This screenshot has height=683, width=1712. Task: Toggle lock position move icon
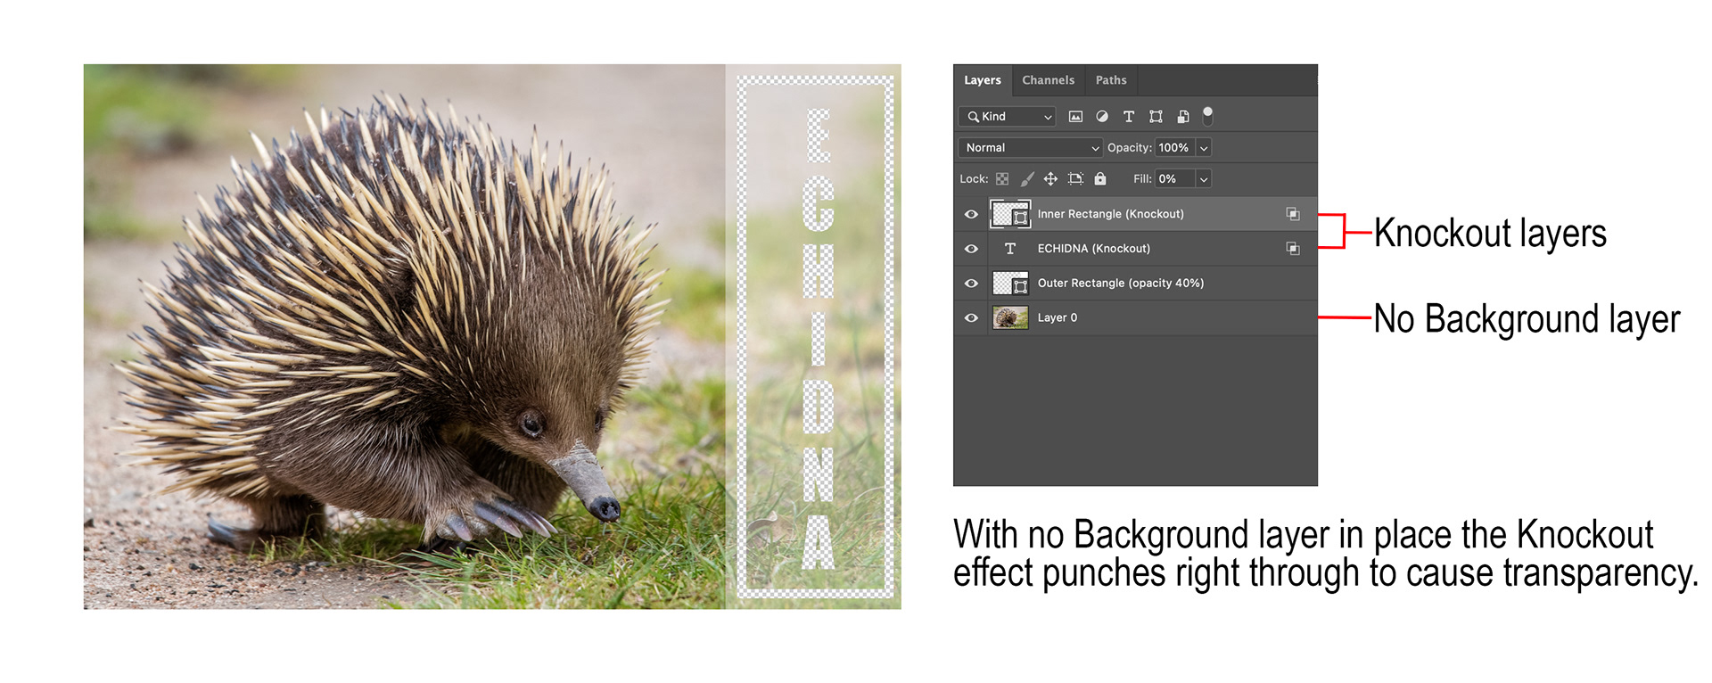coord(1050,179)
